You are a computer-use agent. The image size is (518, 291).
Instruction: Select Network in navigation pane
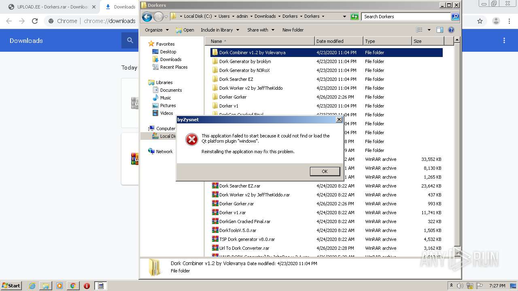pyautogui.click(x=164, y=152)
